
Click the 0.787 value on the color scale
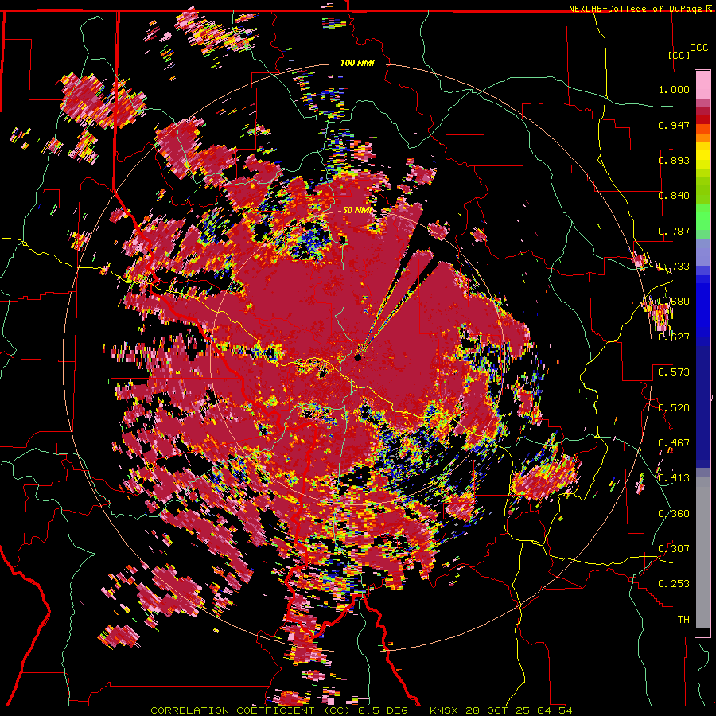[674, 231]
